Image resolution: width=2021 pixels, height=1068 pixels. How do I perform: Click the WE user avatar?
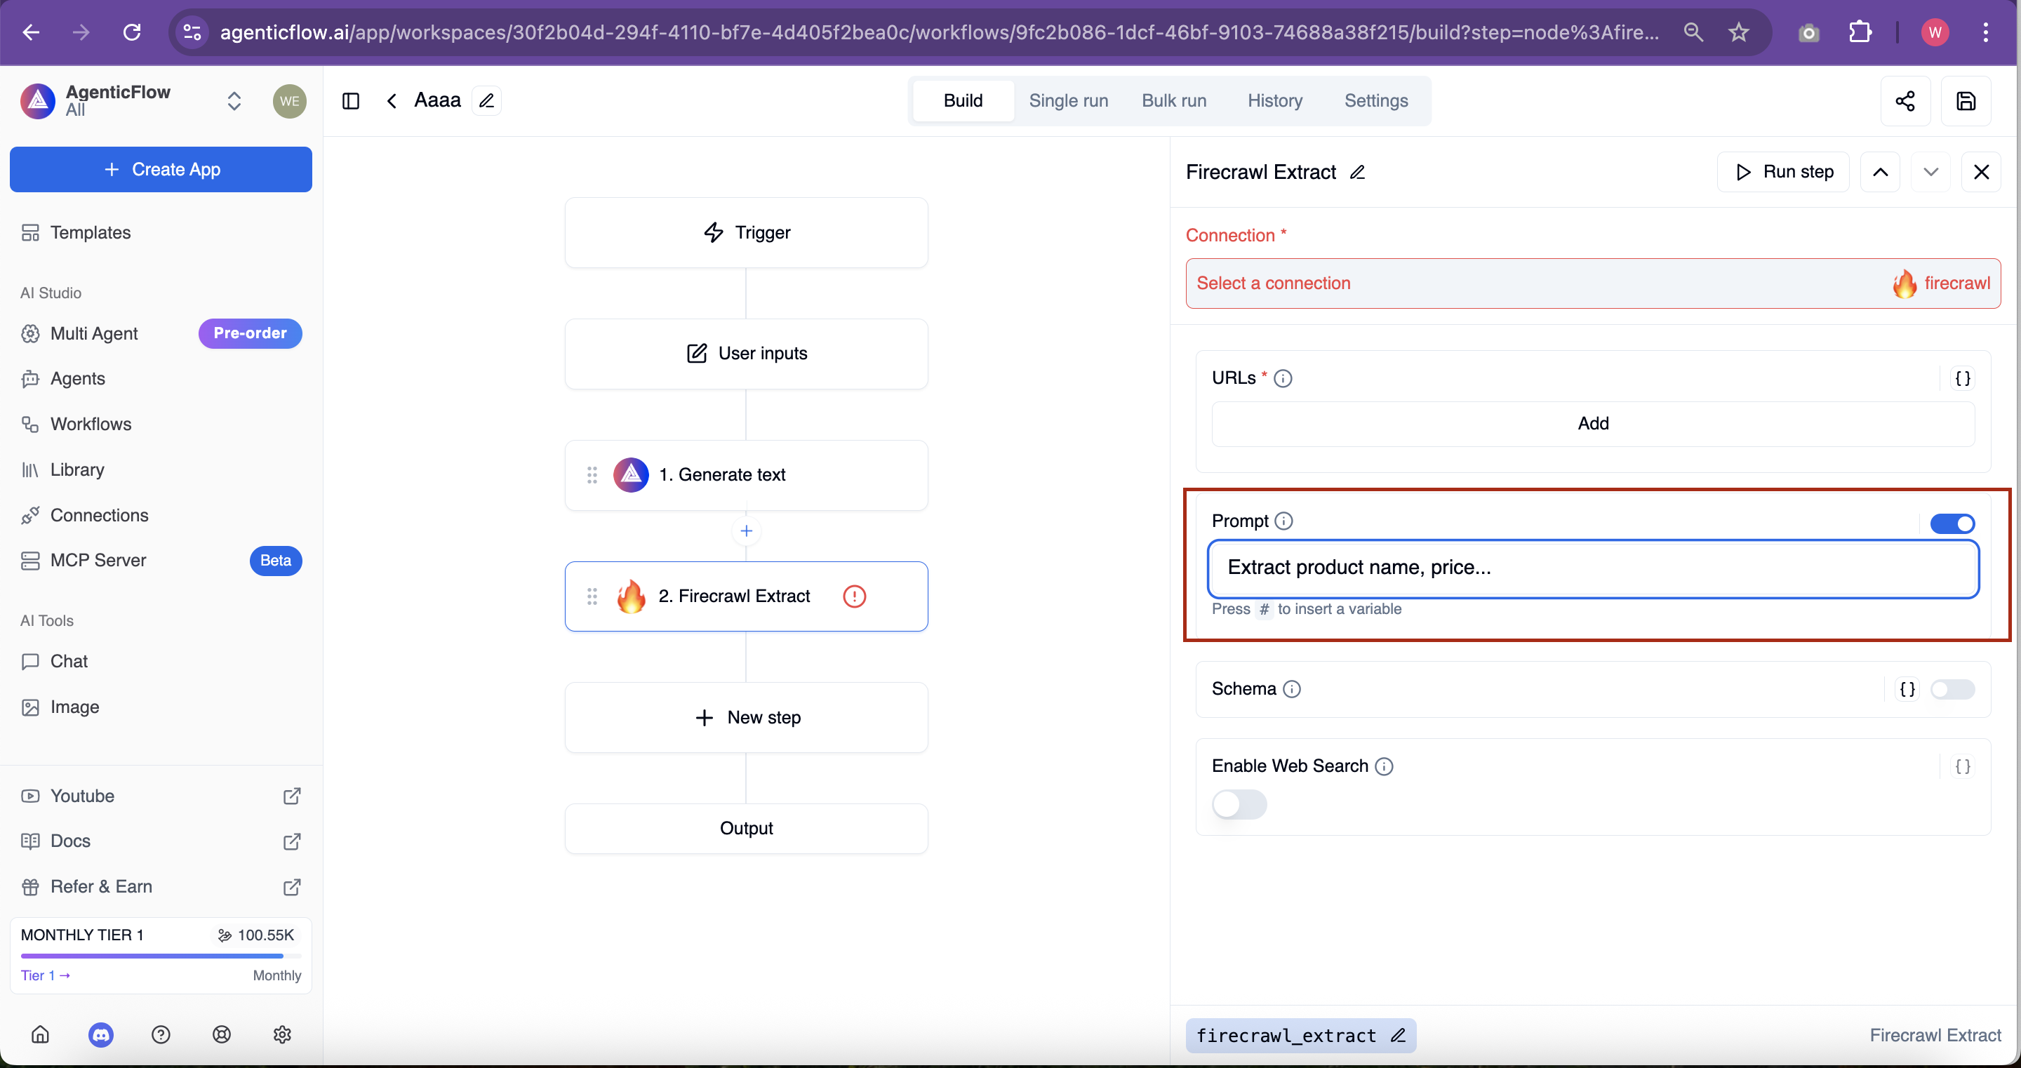pyautogui.click(x=290, y=101)
